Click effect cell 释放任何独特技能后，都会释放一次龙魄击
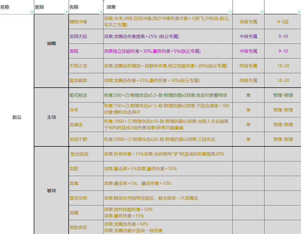This screenshot has height=234, width=301. point(168,198)
